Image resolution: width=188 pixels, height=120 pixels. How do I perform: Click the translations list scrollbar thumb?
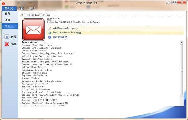pyautogui.click(x=182, y=70)
